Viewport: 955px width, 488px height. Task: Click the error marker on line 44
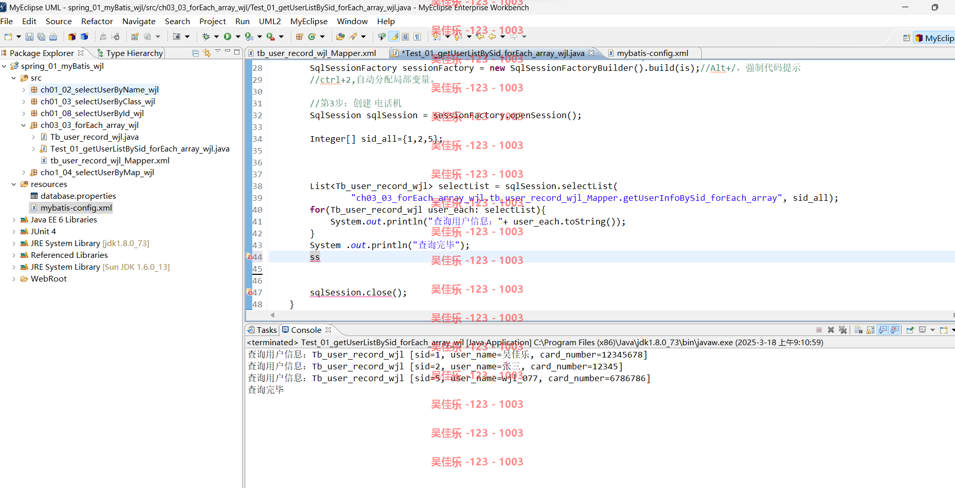(249, 257)
